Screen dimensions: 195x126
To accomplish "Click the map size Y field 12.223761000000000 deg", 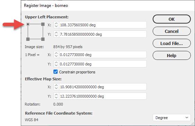I will tap(103, 96).
